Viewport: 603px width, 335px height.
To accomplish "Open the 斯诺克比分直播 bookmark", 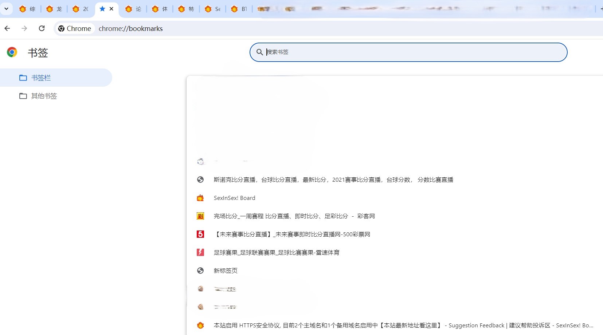I will [333, 180].
